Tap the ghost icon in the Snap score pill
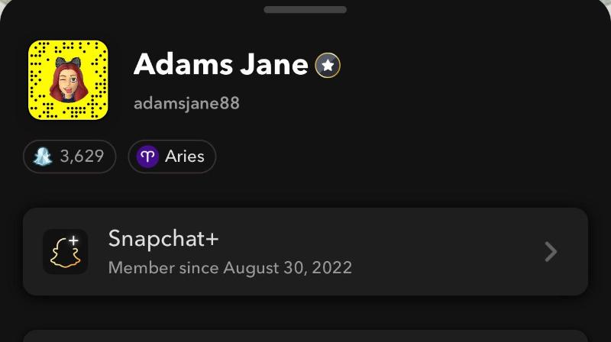This screenshot has height=342, width=611. pyautogui.click(x=42, y=156)
